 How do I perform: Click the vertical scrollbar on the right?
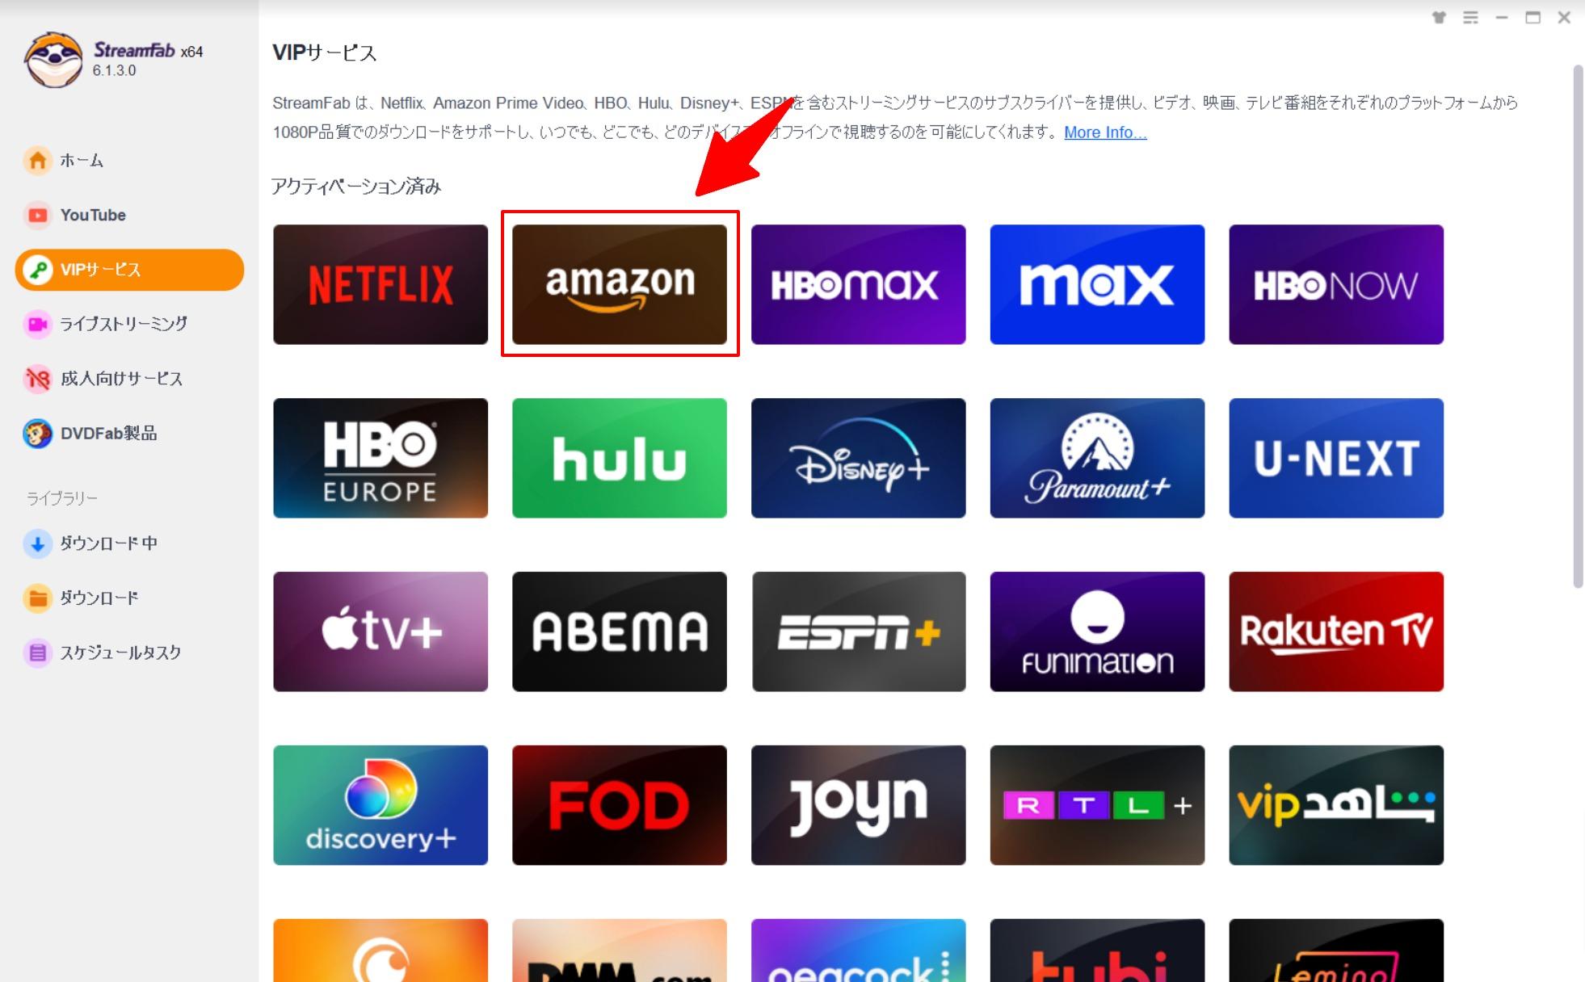(1578, 326)
